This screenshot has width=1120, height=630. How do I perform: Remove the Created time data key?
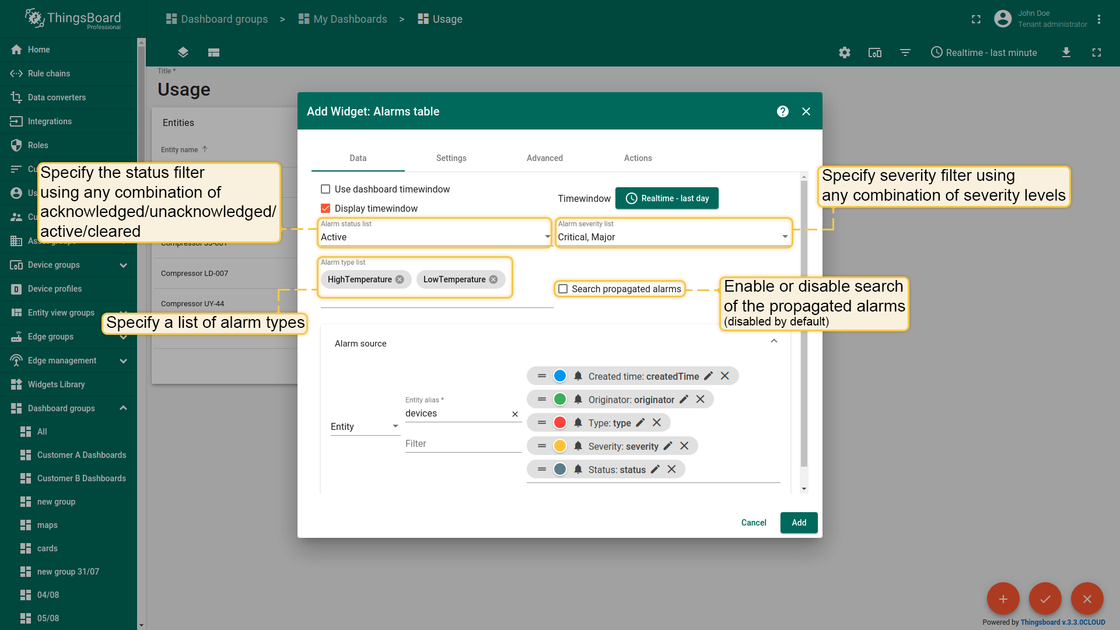tap(725, 376)
